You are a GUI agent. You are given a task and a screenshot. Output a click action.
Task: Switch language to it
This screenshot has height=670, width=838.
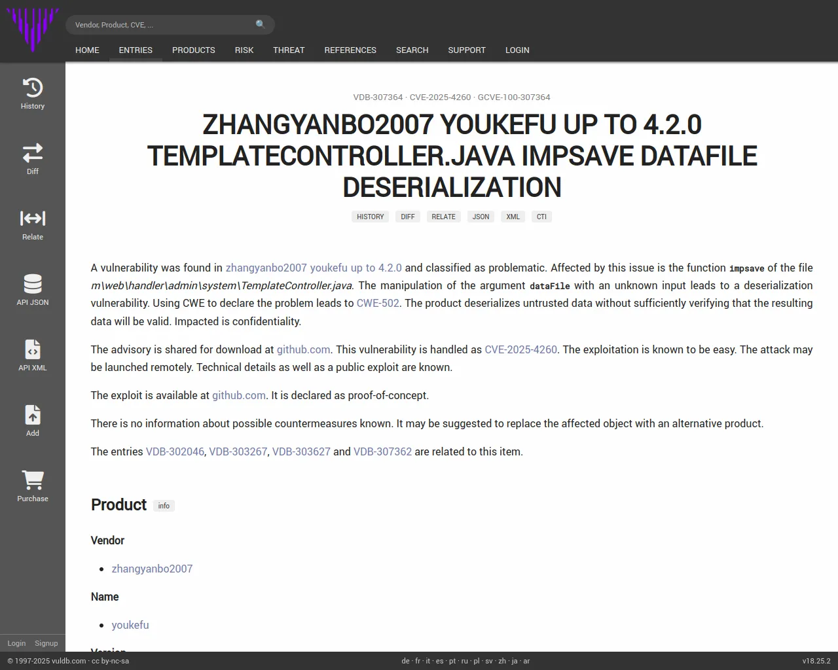coord(428,661)
